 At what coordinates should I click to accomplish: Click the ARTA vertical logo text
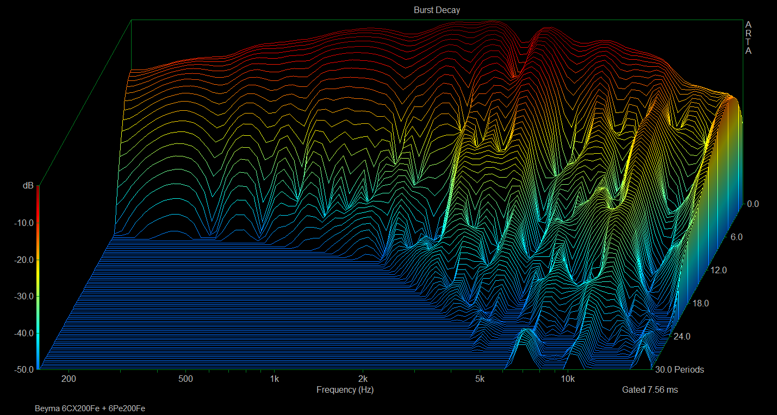tap(748, 38)
